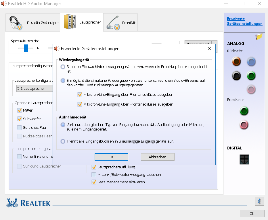Click the Realtek HD Audio-Manager title speaker icon
Viewport: 268px width, 220px height.
tap(3, 3)
